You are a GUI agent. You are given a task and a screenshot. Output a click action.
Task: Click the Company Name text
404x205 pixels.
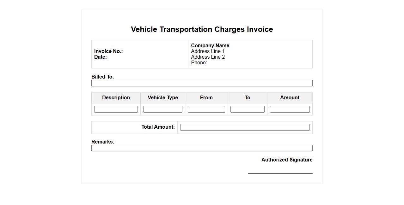pyautogui.click(x=210, y=46)
